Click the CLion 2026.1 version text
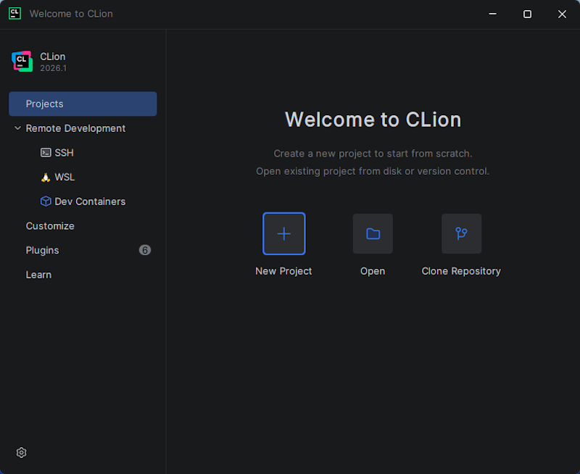Image resolution: width=580 pixels, height=474 pixels. tap(53, 68)
